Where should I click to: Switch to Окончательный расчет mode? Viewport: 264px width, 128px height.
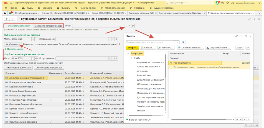click(19, 26)
